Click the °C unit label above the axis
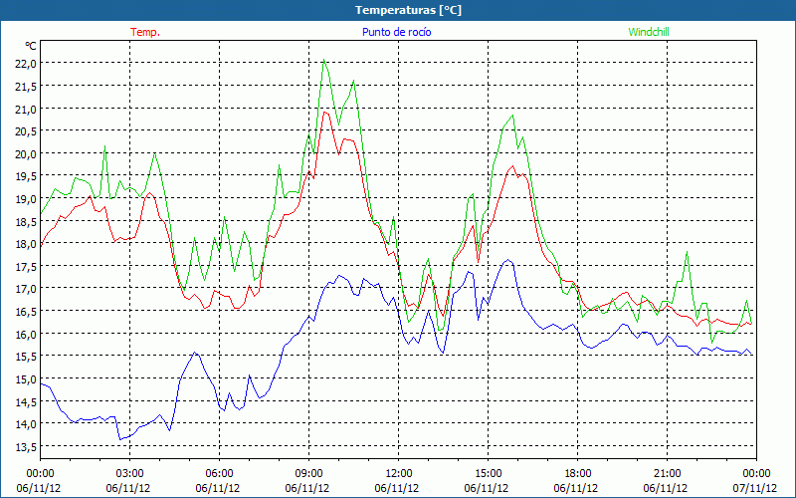Screen dimensions: 796x498 coord(31,46)
